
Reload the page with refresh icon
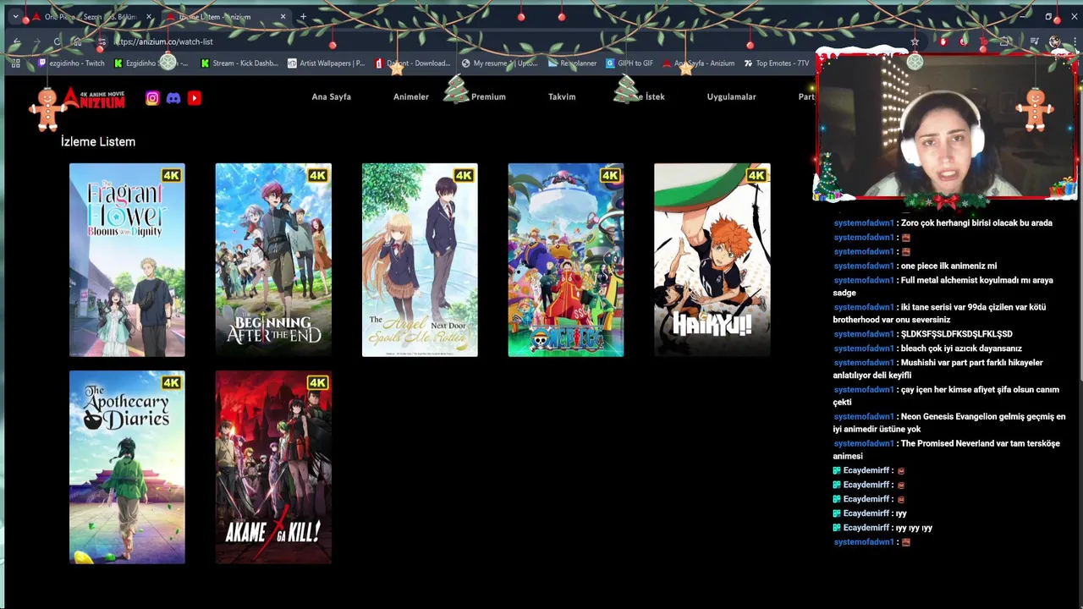[x=57, y=41]
